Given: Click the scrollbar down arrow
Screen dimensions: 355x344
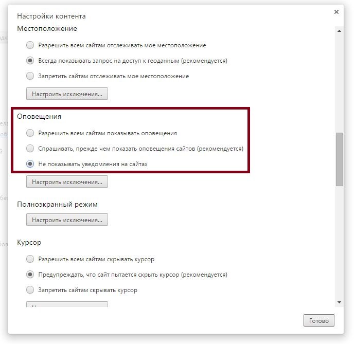Looking at the screenshot, I should click(x=339, y=302).
